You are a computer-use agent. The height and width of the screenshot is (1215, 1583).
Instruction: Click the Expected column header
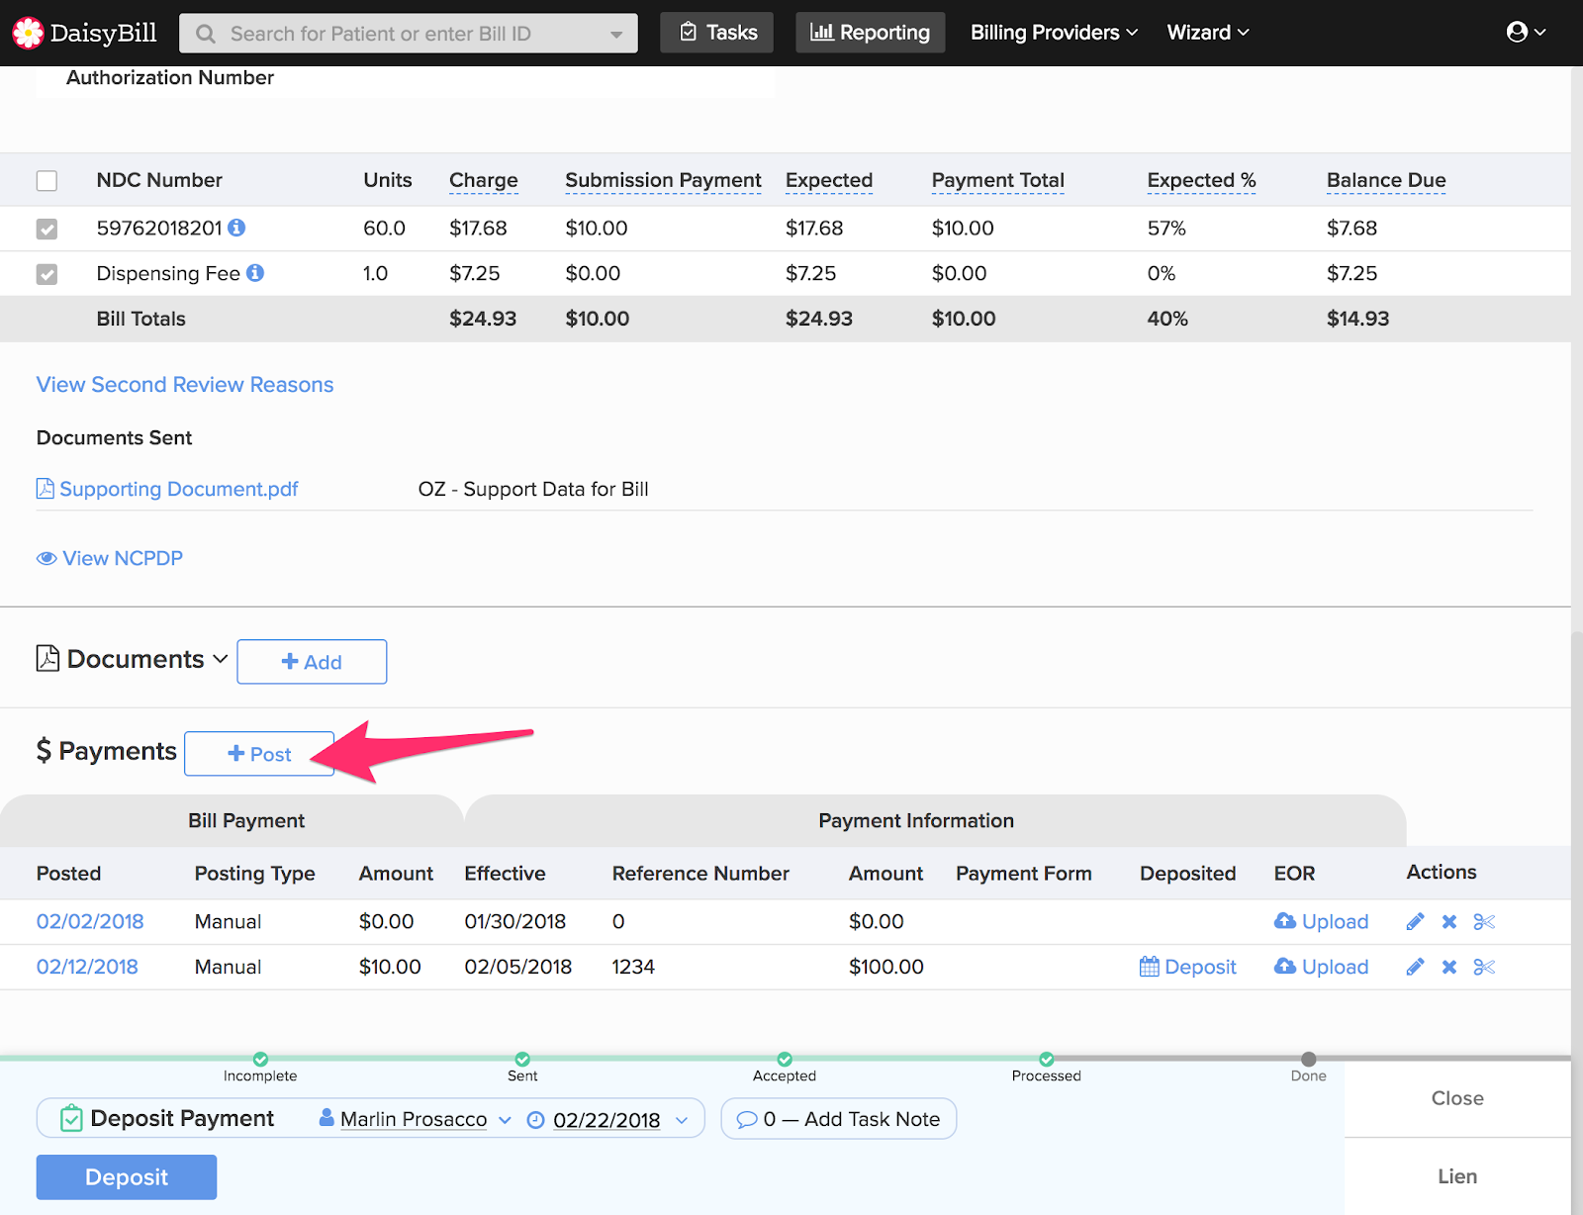[829, 180]
